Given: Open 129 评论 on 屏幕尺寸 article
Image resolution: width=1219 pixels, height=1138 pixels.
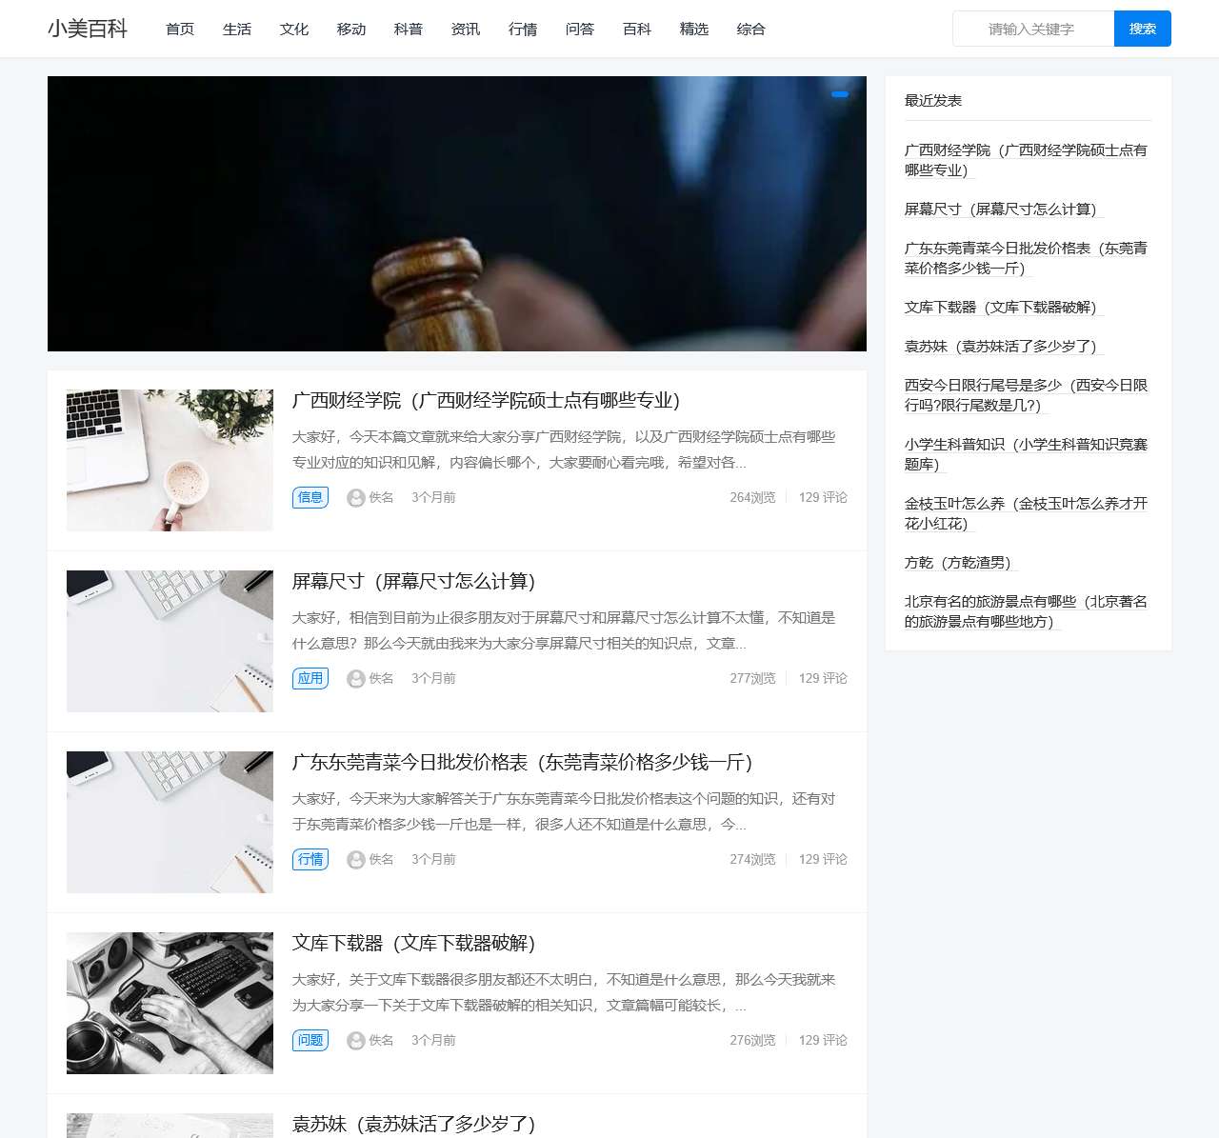Looking at the screenshot, I should tap(823, 678).
